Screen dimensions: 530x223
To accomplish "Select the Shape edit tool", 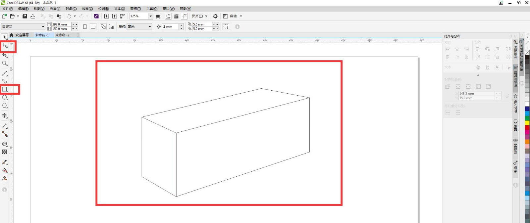I will (5, 46).
